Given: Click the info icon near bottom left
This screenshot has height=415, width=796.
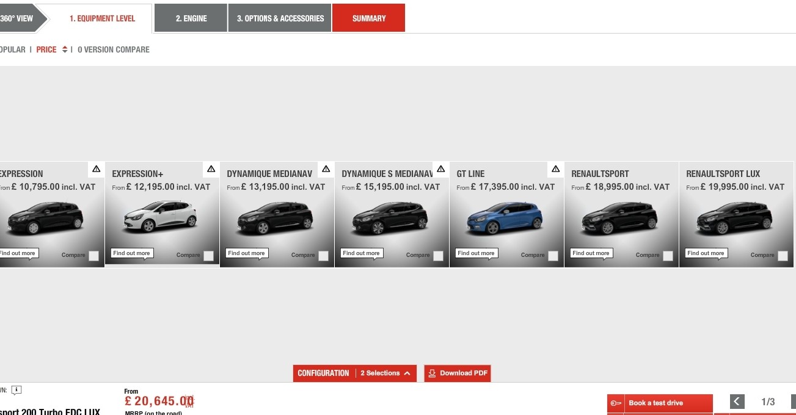Looking at the screenshot, I should tap(16, 390).
